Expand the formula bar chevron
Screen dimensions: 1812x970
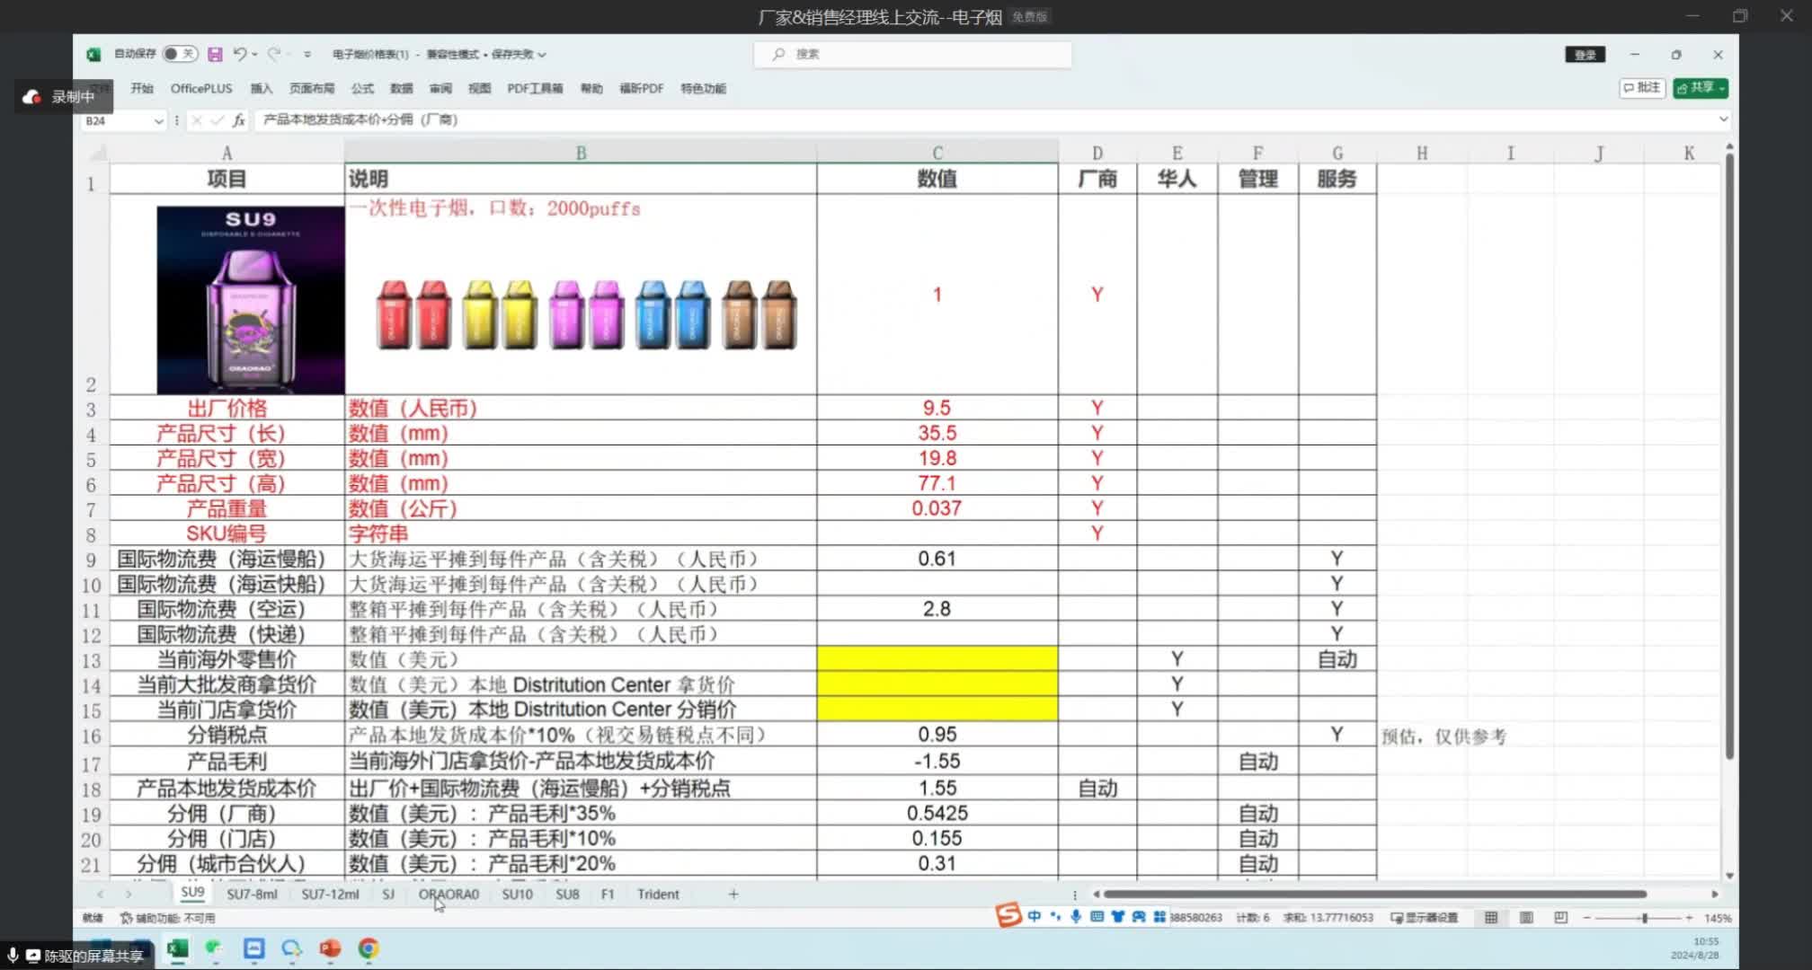pos(1723,119)
